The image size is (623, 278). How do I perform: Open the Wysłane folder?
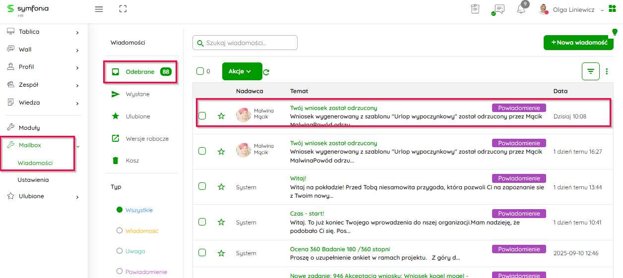click(137, 94)
